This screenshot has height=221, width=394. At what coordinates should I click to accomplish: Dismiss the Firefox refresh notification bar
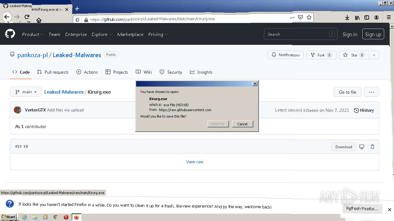click(389, 210)
